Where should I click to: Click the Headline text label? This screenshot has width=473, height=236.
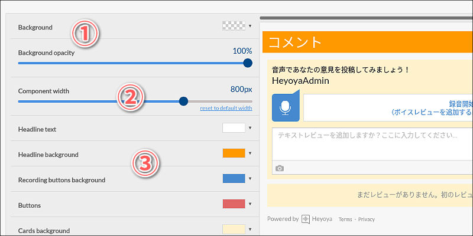(x=37, y=129)
